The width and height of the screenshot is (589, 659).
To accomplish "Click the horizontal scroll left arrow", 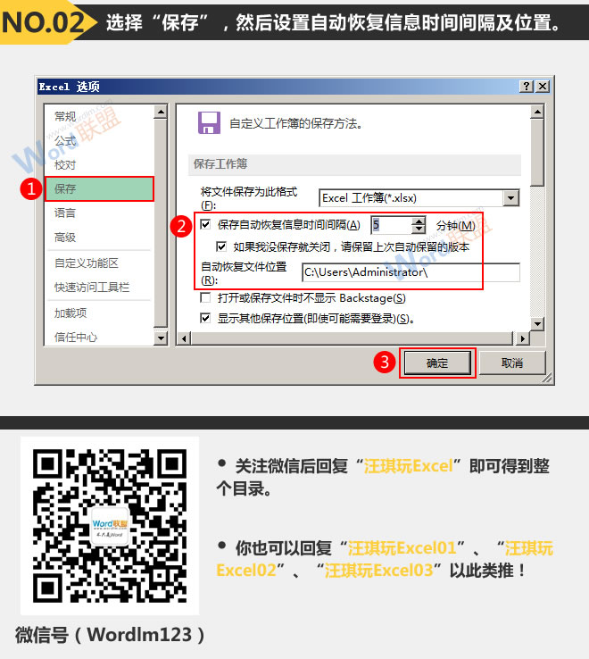I will click(x=184, y=338).
